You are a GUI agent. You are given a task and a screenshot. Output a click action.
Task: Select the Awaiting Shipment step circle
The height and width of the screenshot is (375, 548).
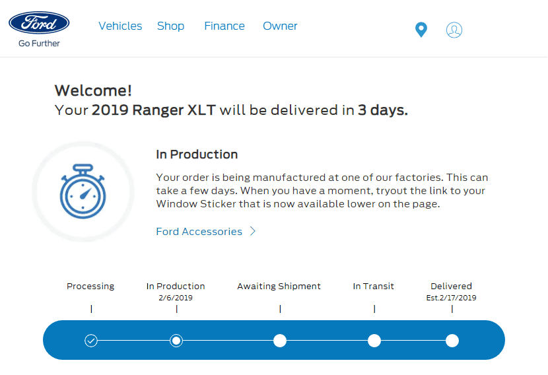coord(280,341)
